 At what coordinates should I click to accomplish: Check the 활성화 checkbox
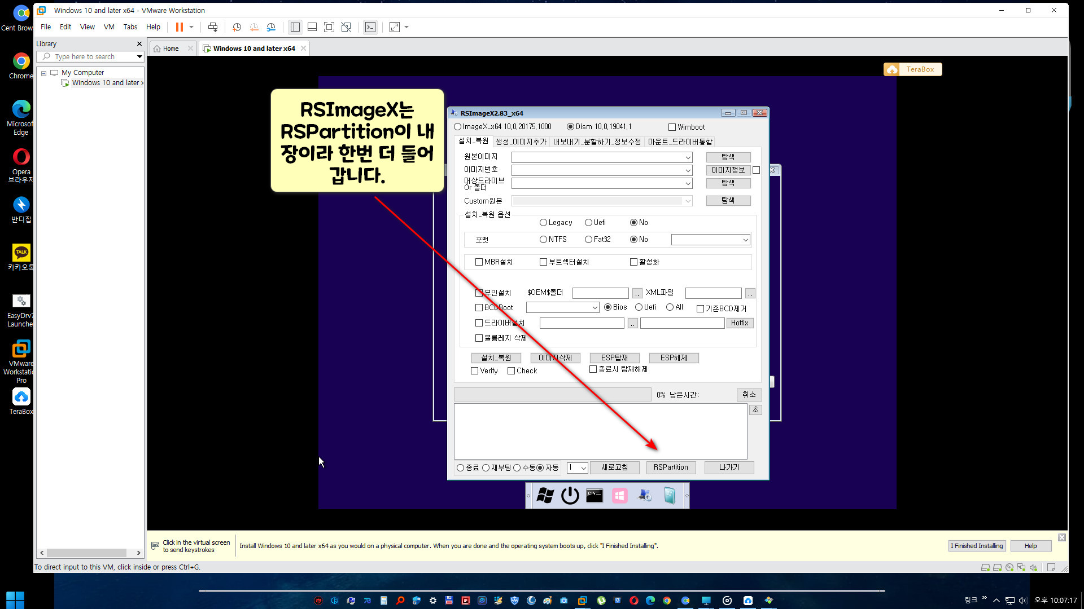(x=633, y=262)
